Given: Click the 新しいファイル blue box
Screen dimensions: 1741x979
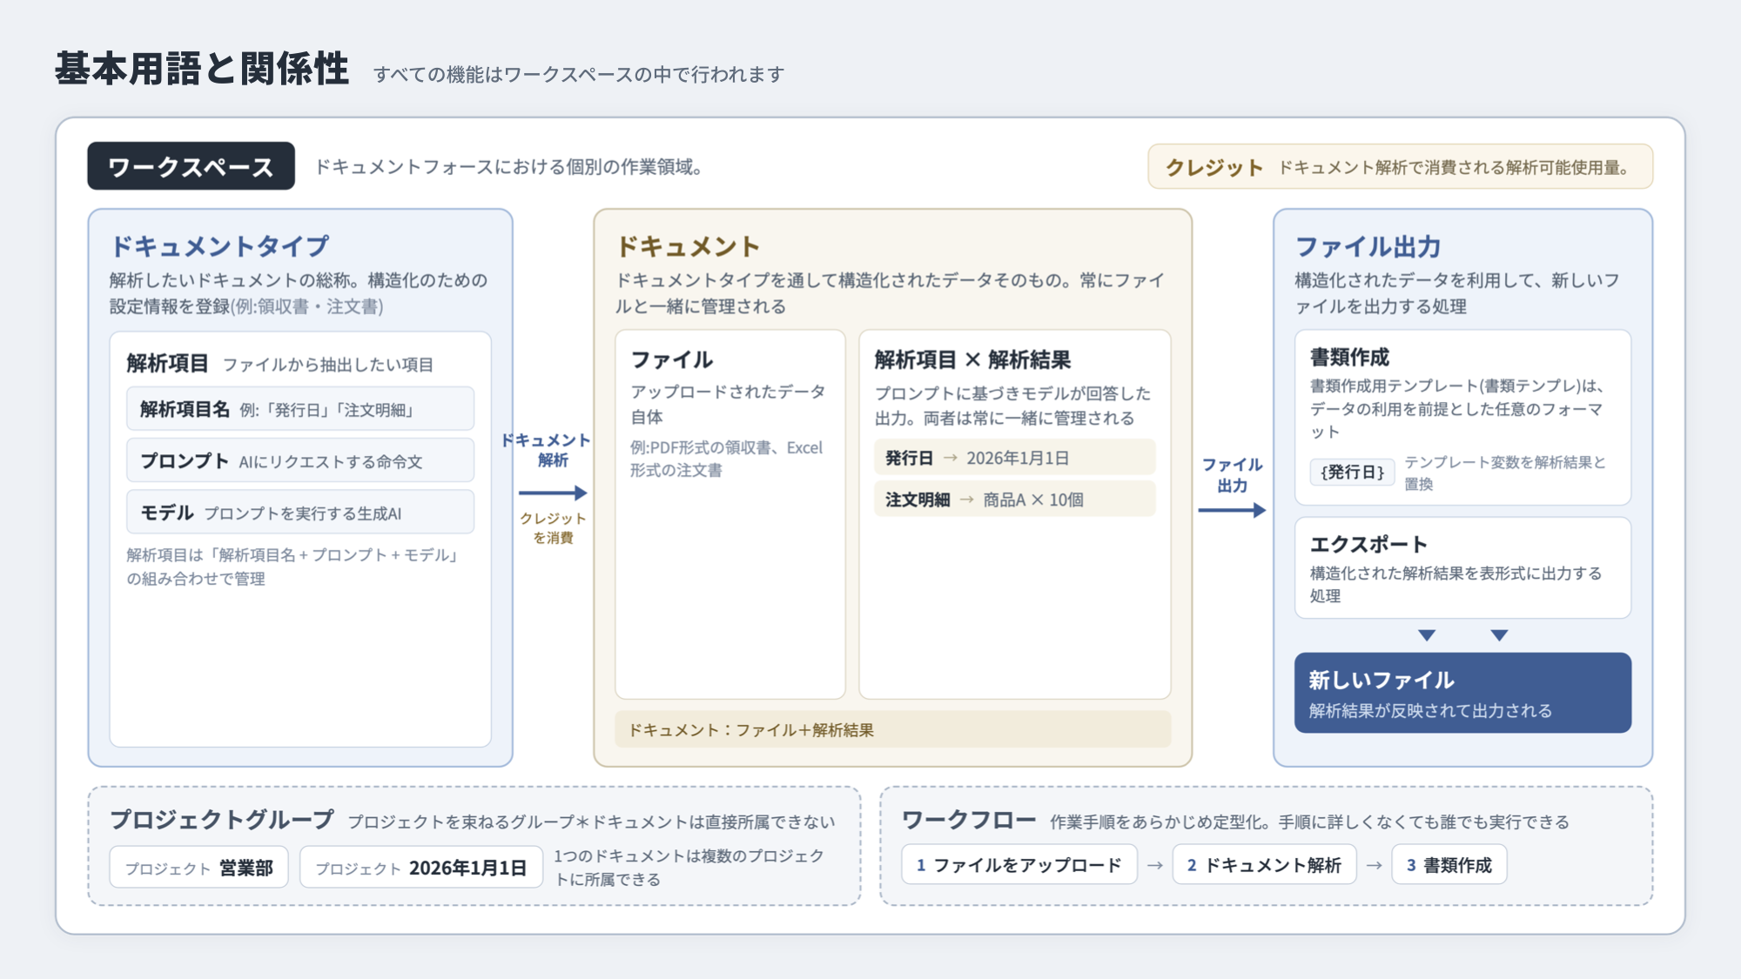Looking at the screenshot, I should coord(1462,693).
